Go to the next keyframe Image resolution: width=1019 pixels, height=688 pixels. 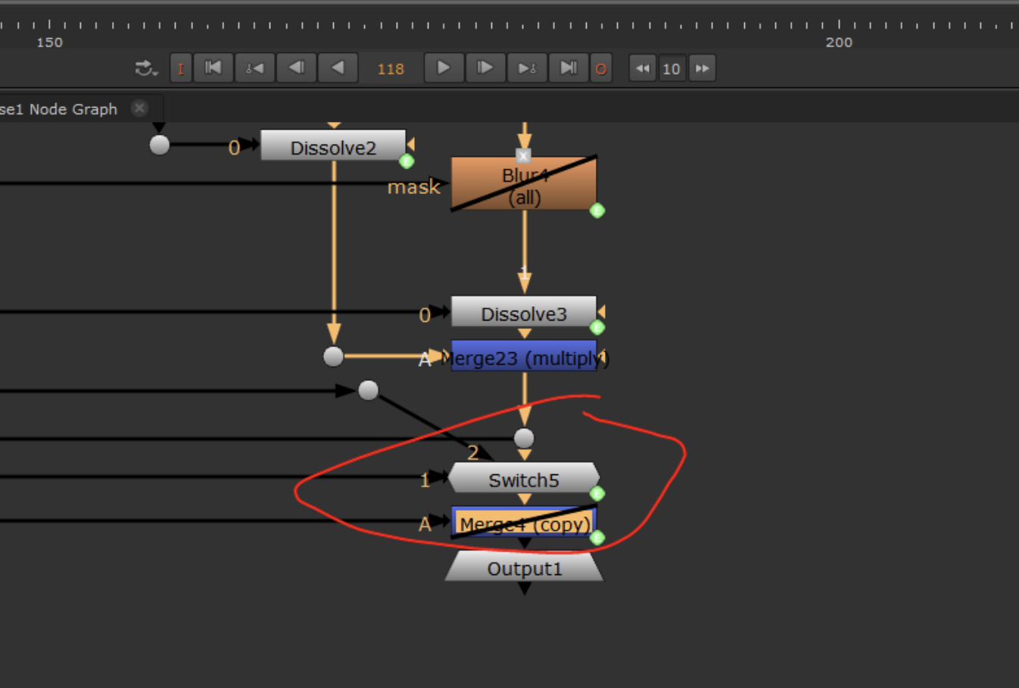point(527,68)
